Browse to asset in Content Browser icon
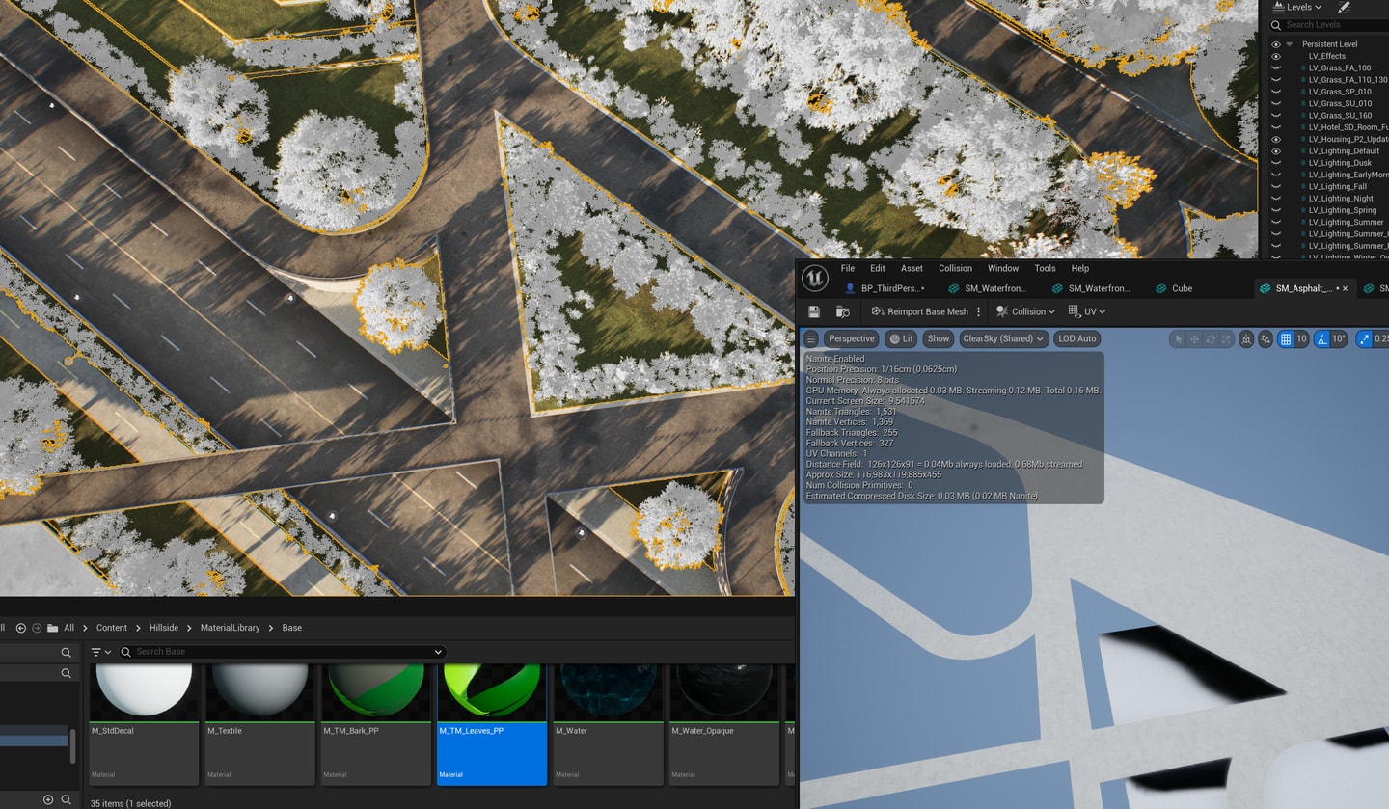The image size is (1389, 809). click(x=843, y=311)
